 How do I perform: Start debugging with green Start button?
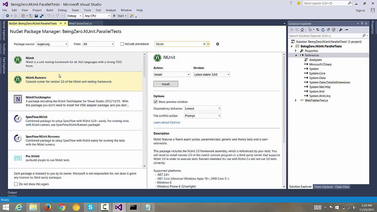(x=119, y=16)
